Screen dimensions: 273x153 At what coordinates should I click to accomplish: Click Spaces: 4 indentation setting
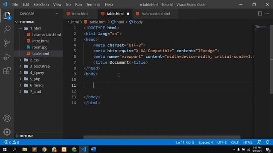206,142
